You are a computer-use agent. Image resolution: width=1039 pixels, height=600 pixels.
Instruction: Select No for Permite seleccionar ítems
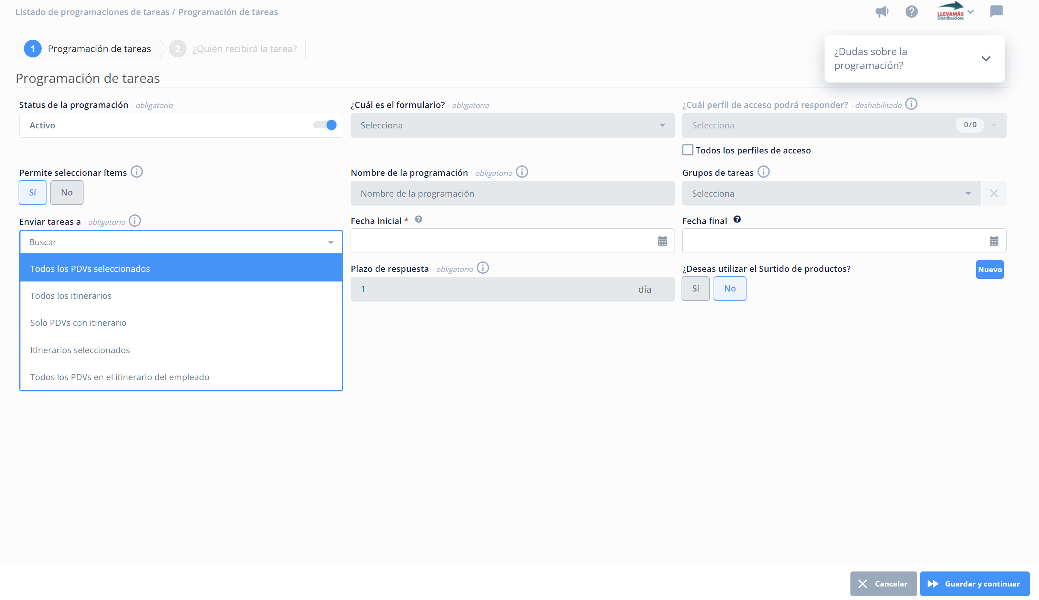[67, 192]
